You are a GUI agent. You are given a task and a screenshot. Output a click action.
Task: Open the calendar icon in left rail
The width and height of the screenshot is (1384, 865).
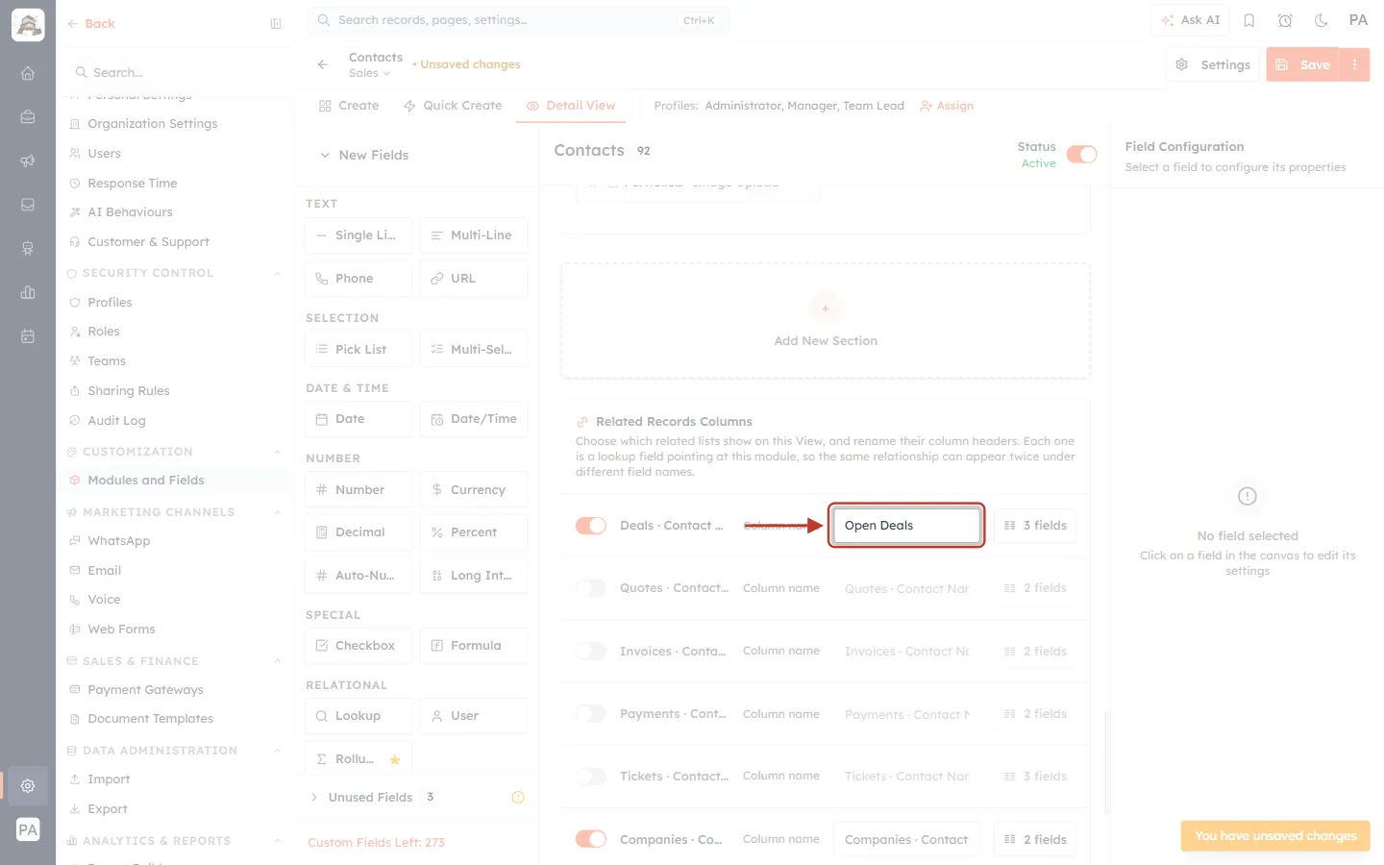pos(28,336)
